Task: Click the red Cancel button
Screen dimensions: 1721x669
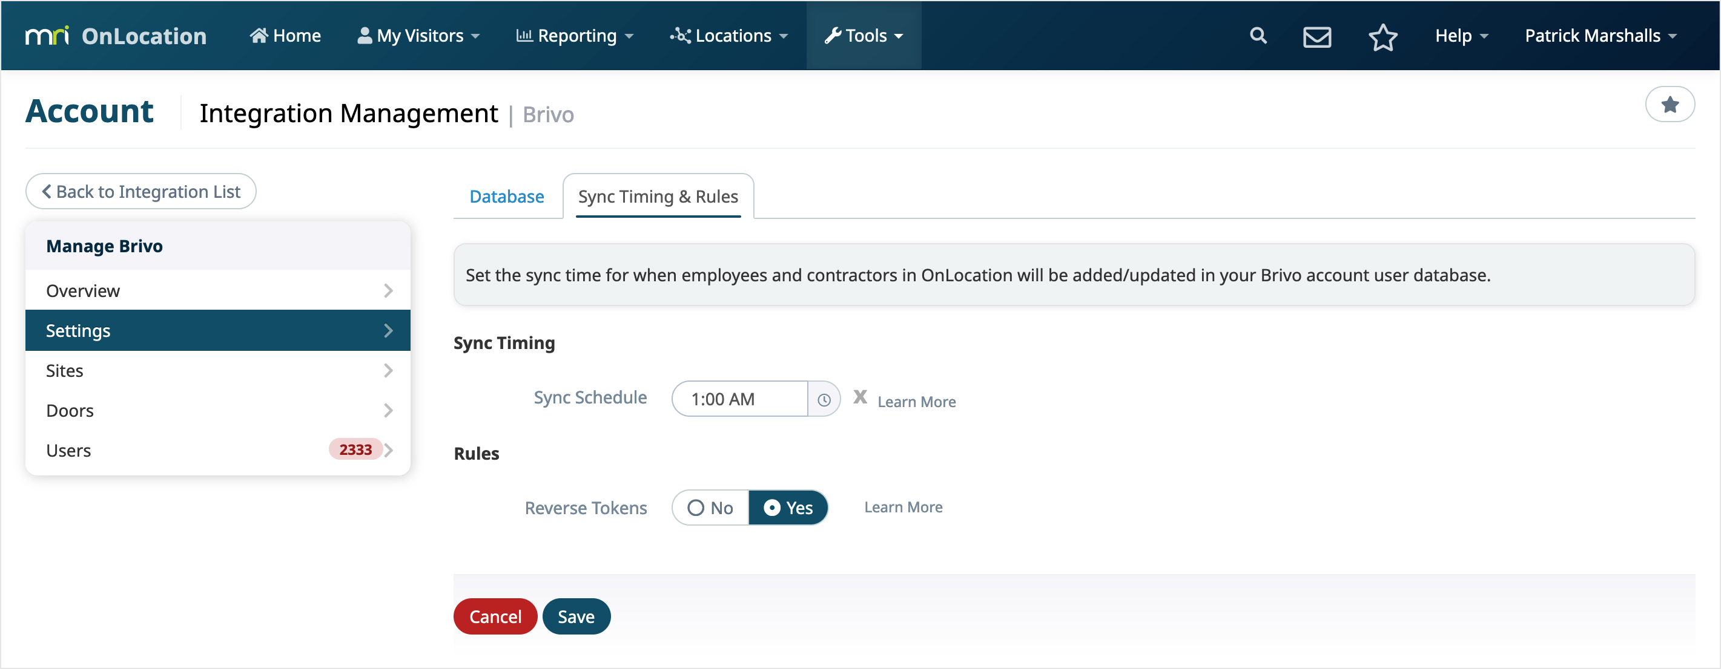Action: [495, 616]
